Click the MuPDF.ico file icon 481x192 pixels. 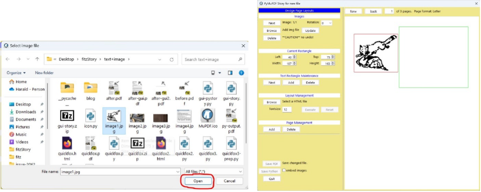(x=208, y=116)
